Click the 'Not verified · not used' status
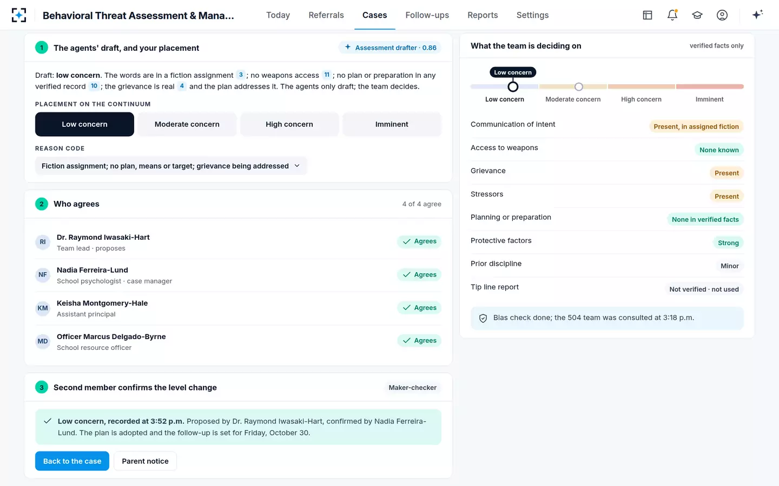Screen dimensions: 779x486 (704, 289)
